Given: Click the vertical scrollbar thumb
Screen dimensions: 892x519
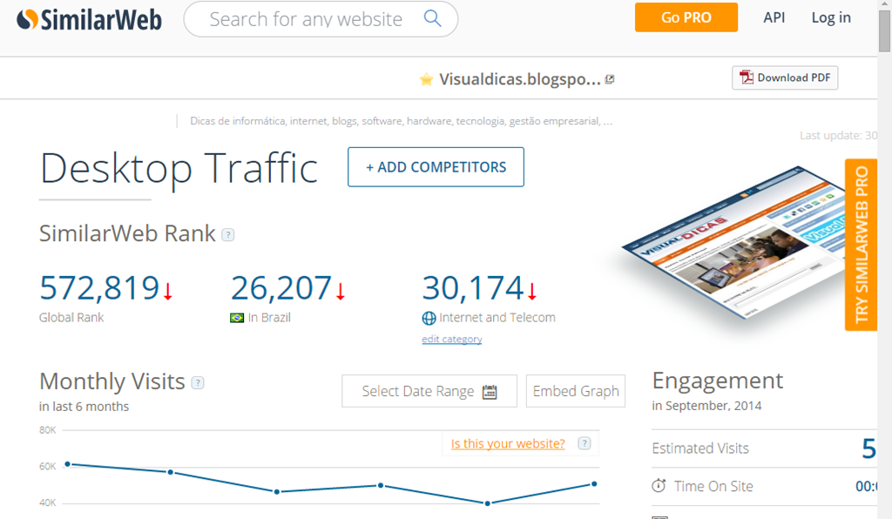Looking at the screenshot, I should tap(885, 31).
